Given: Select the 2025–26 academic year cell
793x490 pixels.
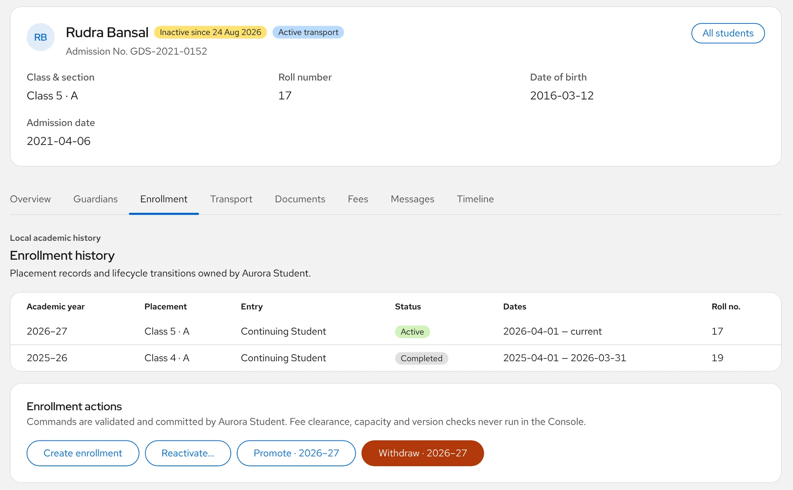Looking at the screenshot, I should coord(47,358).
